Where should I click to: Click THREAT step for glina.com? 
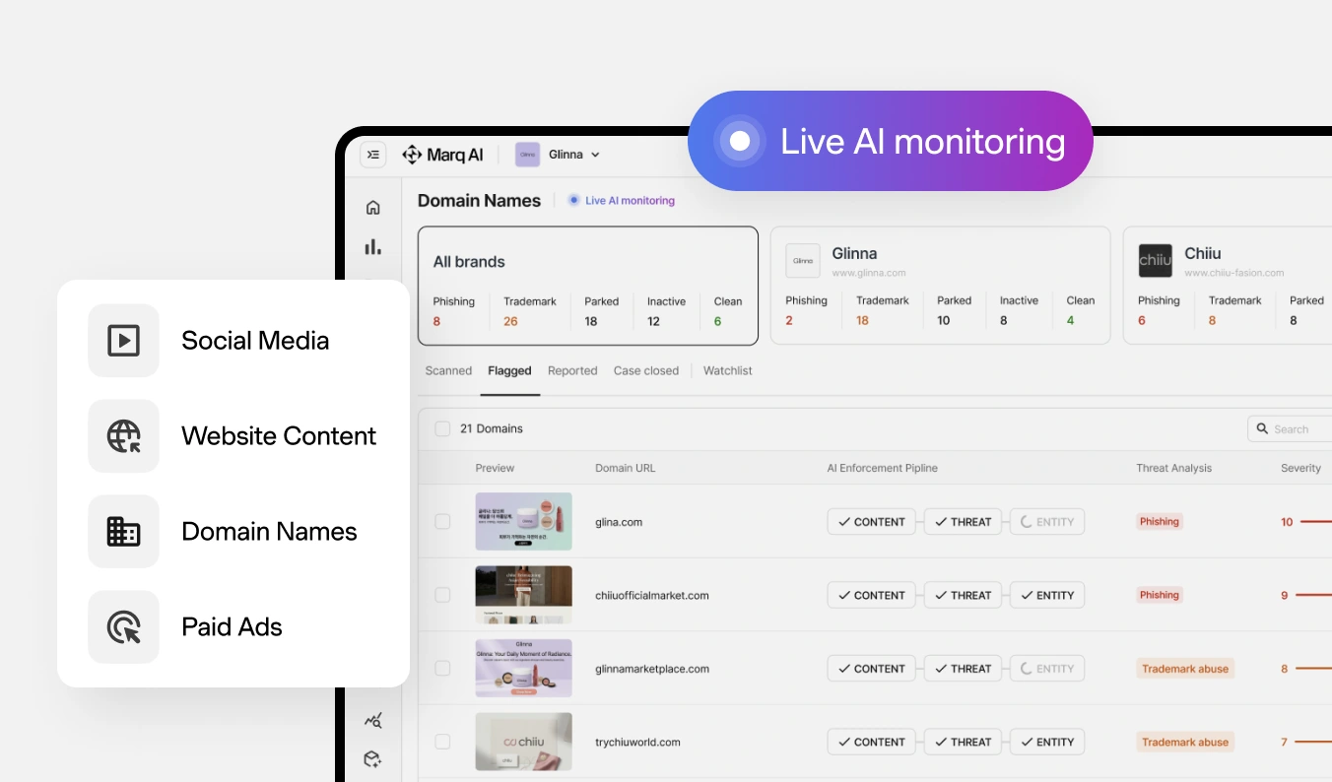coord(963,522)
